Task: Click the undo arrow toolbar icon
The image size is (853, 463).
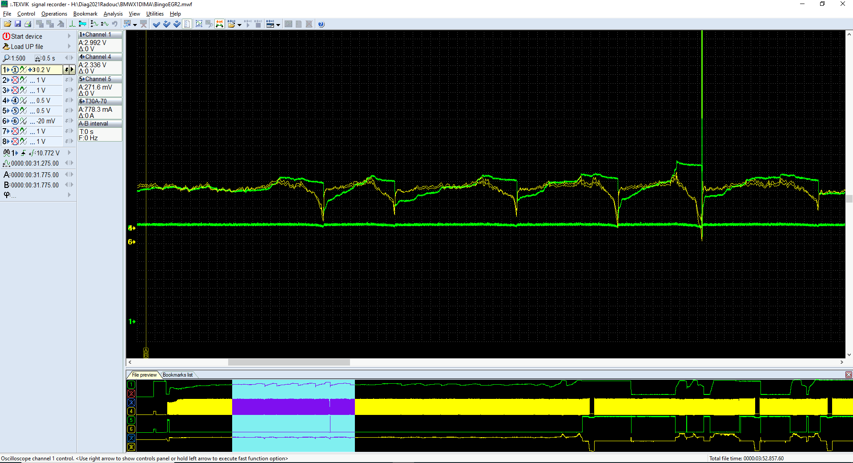Action: [x=115, y=24]
